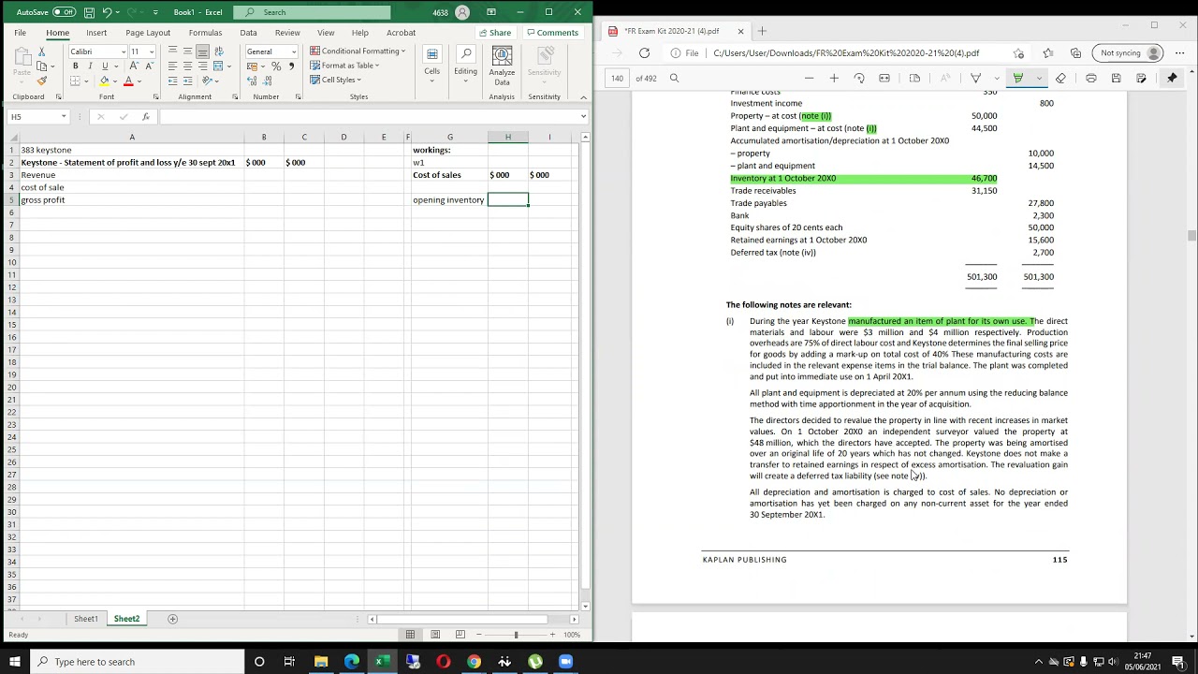Open the Borders dropdown arrow
Screen dimensions: 1198x674
(85, 81)
